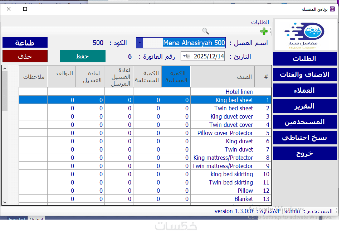Click the code value 500
Image resolution: width=352 pixels, height=235 pixels.
pyautogui.click(x=98, y=43)
